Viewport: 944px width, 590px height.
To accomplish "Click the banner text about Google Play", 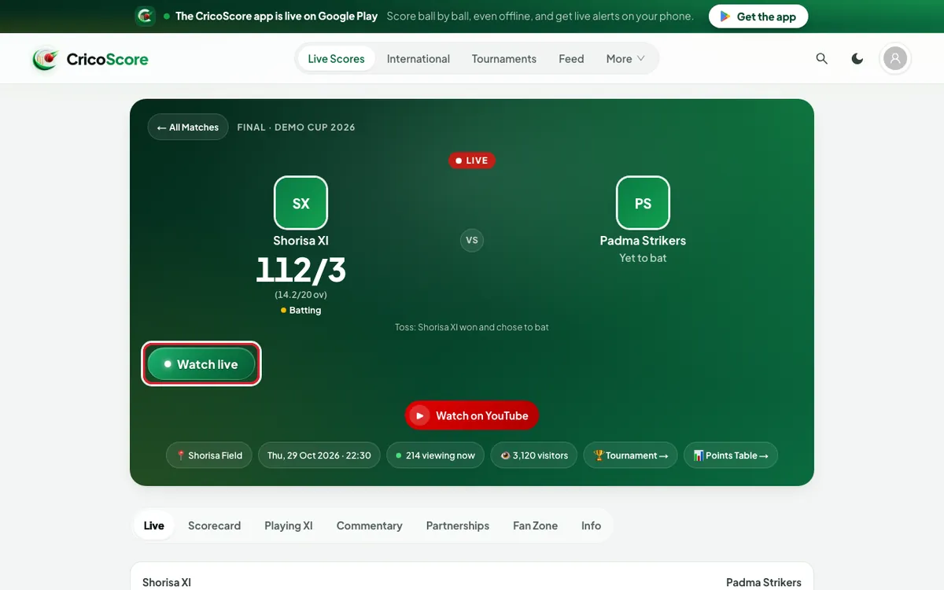I will (x=276, y=16).
